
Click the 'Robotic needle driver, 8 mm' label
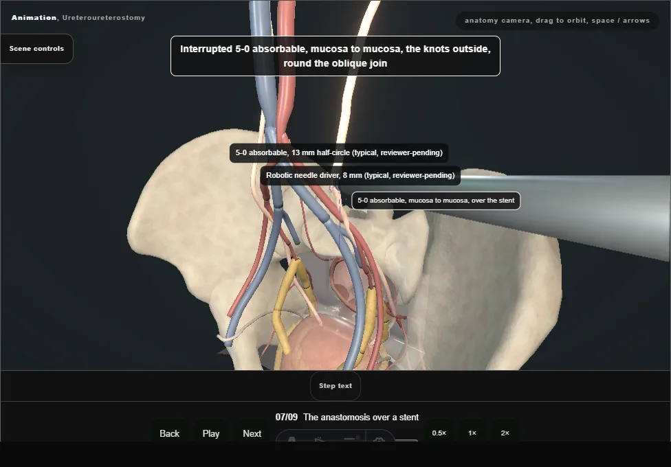pos(360,175)
